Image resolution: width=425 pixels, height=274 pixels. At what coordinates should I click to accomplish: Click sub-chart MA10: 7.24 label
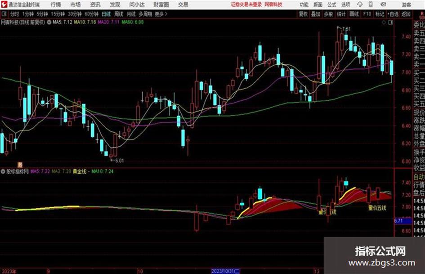103,171
